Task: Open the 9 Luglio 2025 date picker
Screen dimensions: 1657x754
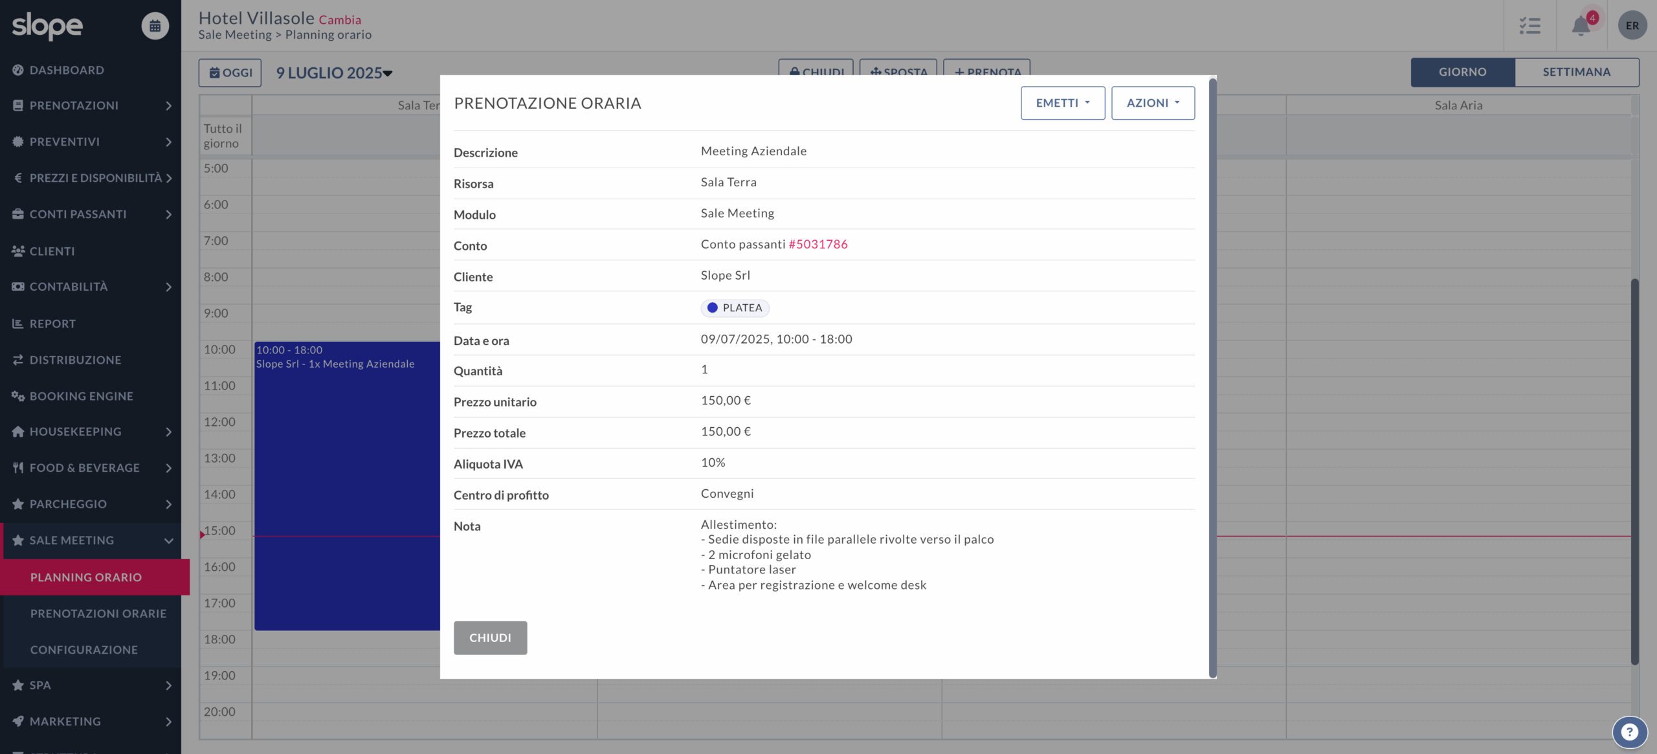Action: (x=334, y=73)
